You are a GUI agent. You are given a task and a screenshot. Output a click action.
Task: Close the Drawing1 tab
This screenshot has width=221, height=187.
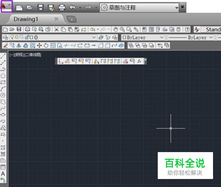pyautogui.click(x=57, y=19)
